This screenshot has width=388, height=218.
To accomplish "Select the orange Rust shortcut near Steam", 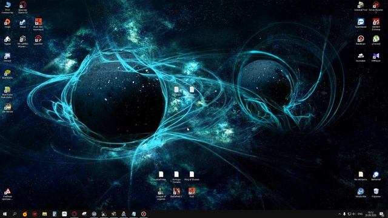I will pos(38,24).
